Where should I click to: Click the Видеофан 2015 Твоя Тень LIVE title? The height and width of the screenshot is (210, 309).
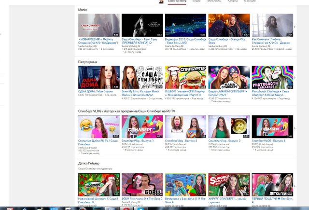click(x=185, y=41)
